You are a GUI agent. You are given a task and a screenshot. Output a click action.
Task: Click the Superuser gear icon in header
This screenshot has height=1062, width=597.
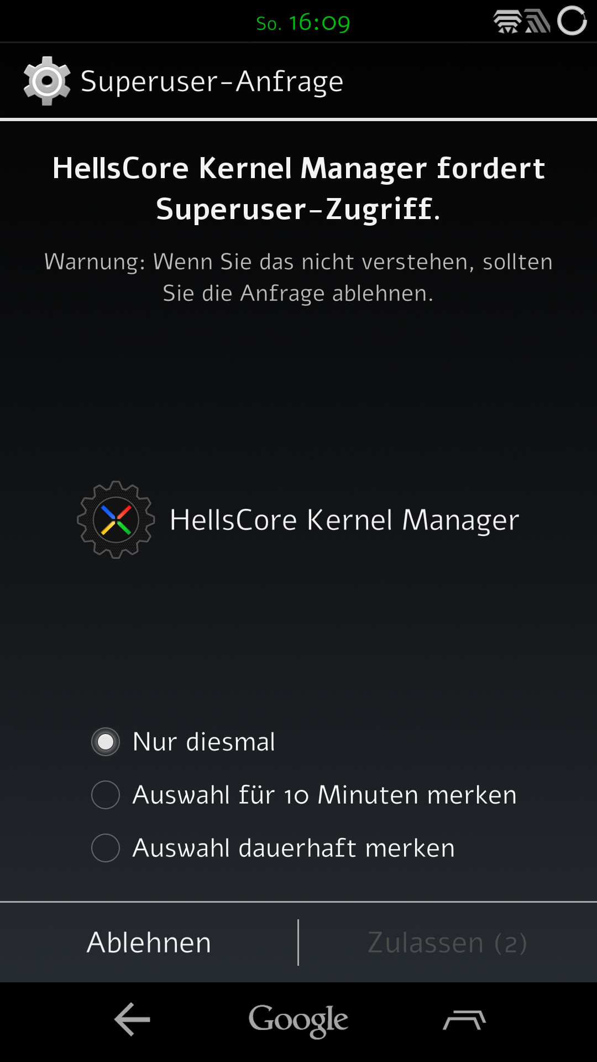click(x=47, y=81)
